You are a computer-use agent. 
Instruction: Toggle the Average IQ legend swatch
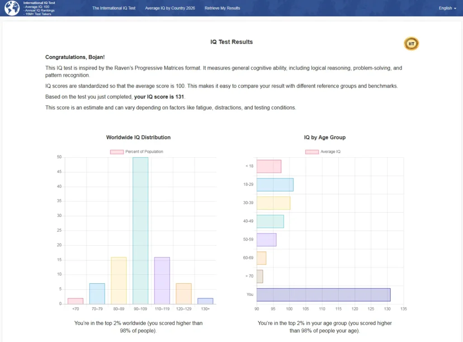pyautogui.click(x=312, y=152)
